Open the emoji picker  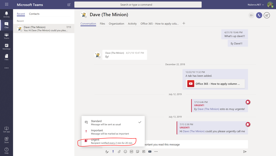(x=125, y=151)
